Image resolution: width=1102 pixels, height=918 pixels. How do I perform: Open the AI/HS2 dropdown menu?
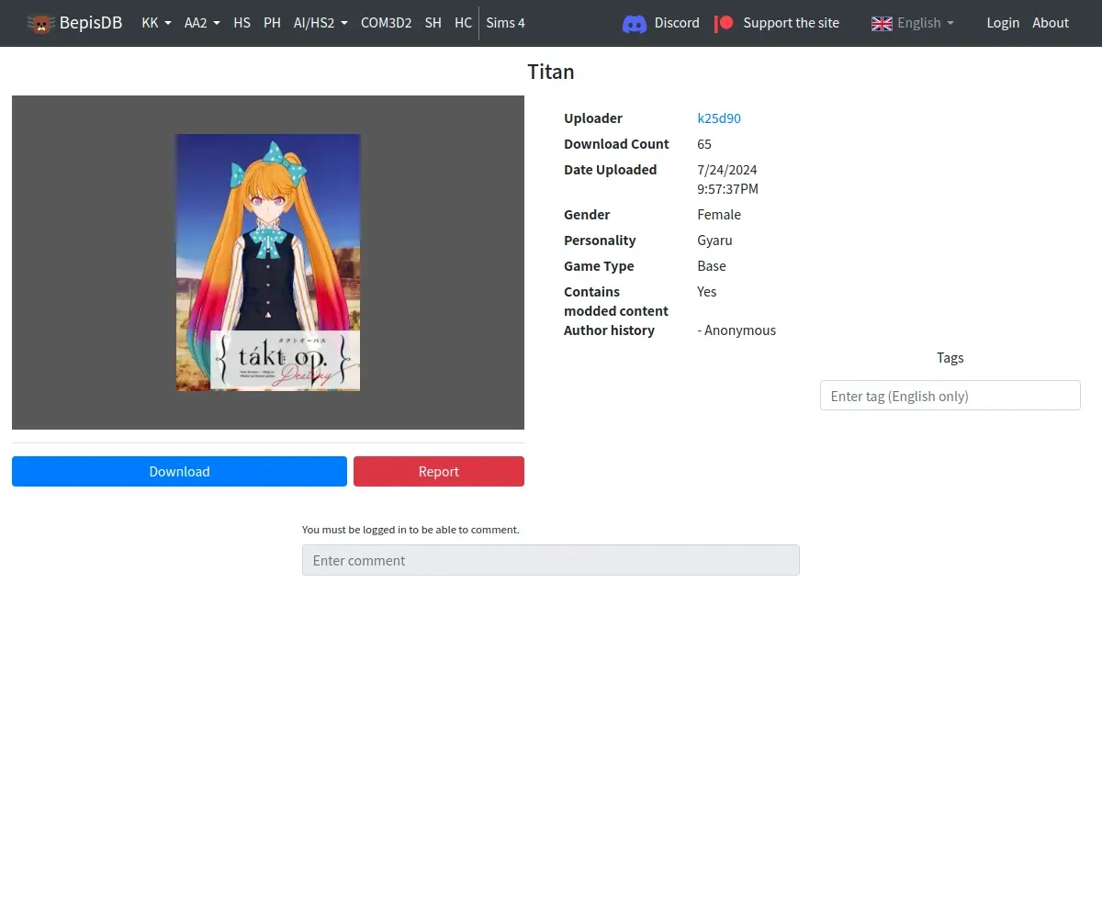point(320,23)
